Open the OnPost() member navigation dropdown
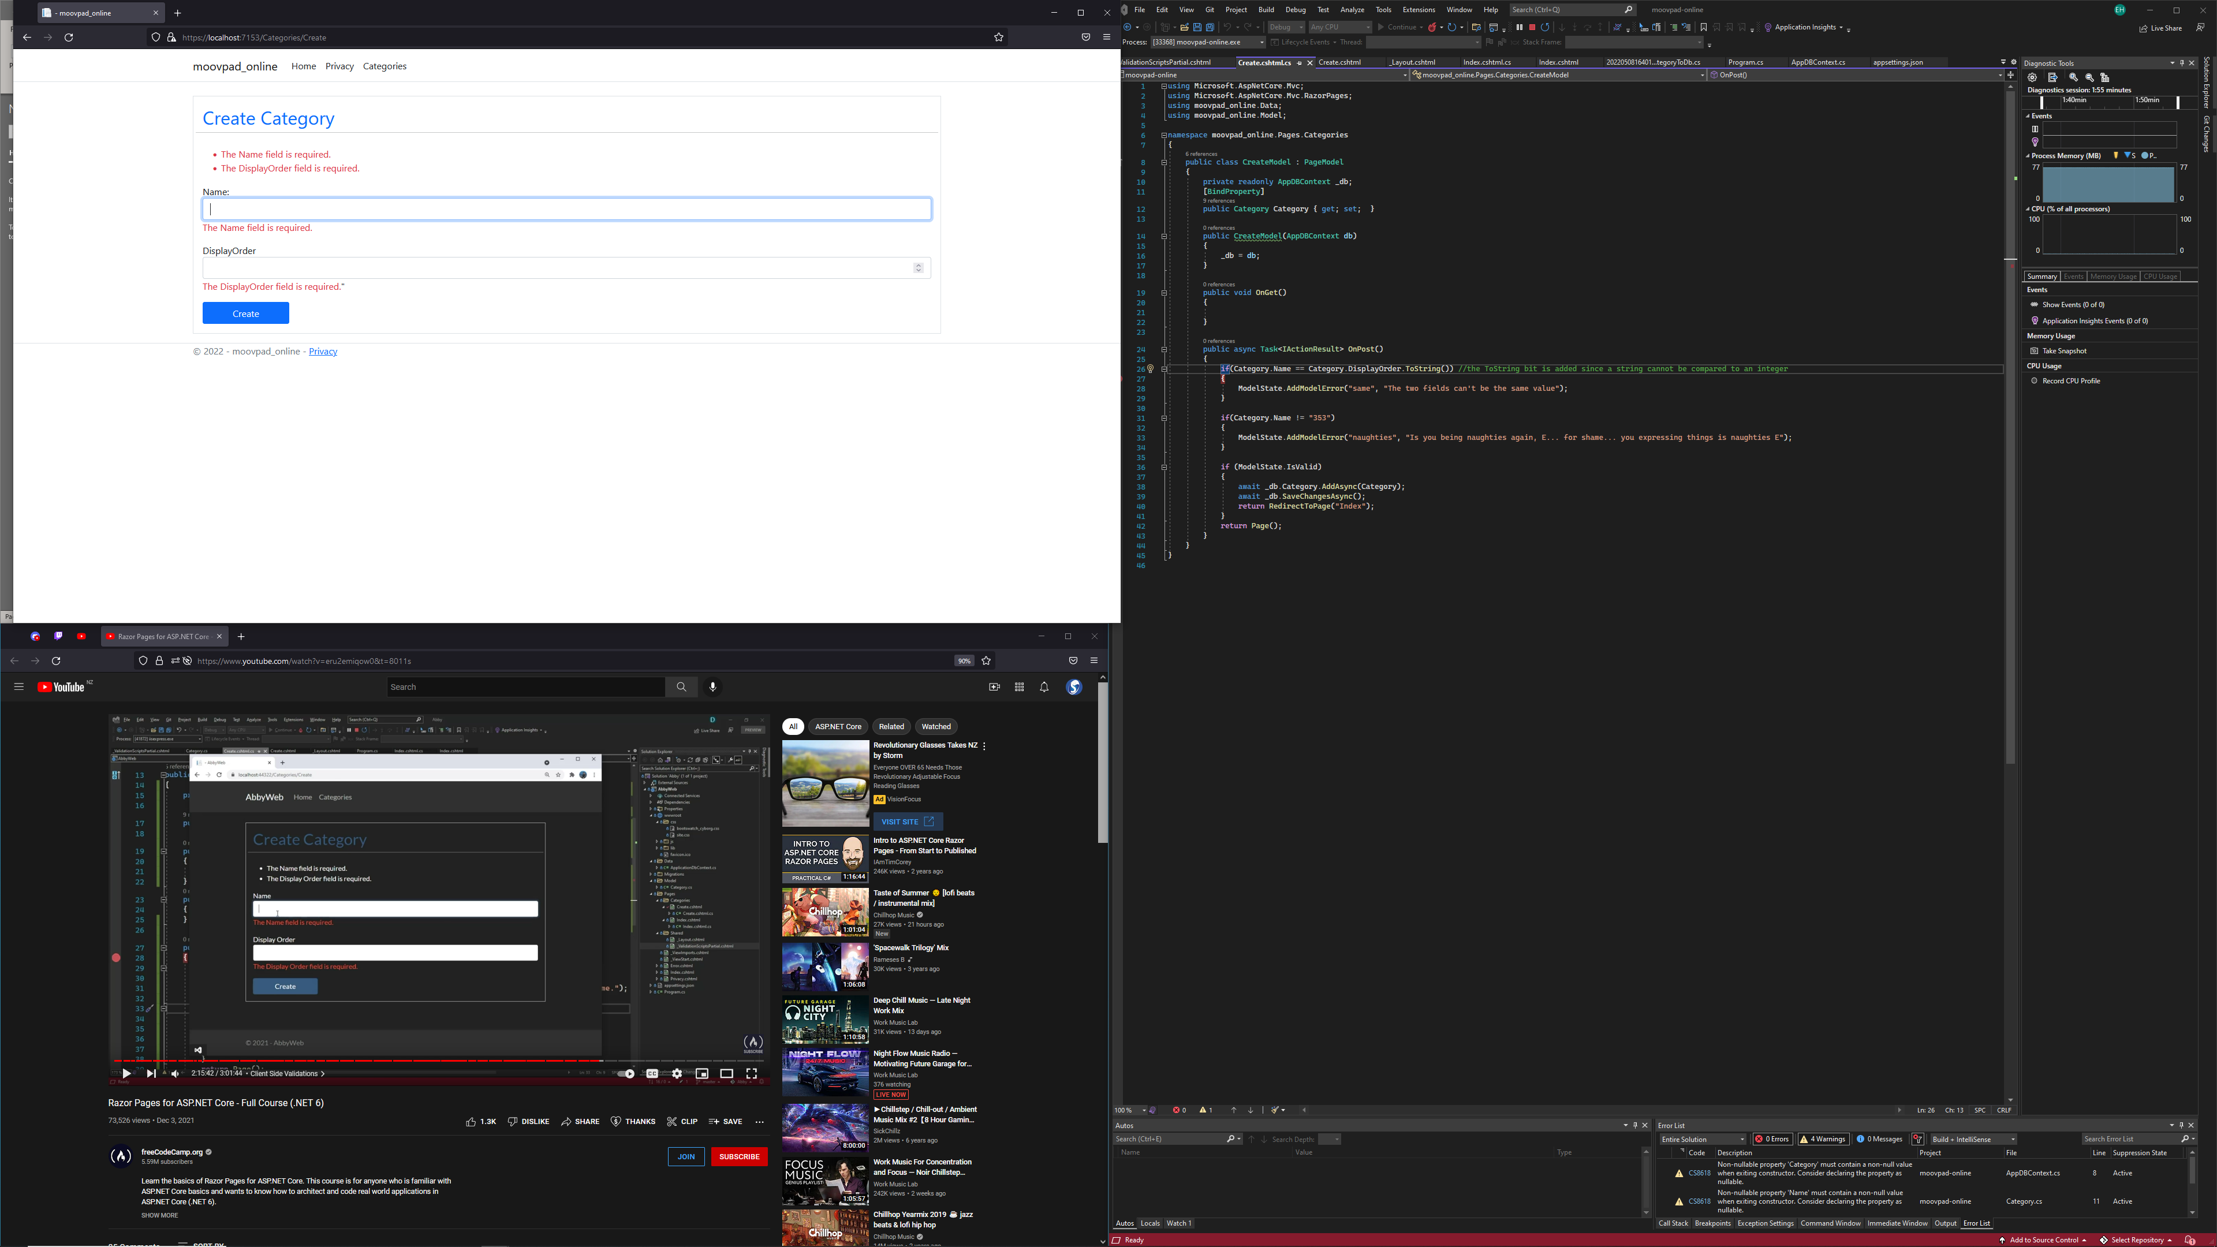 point(1856,75)
